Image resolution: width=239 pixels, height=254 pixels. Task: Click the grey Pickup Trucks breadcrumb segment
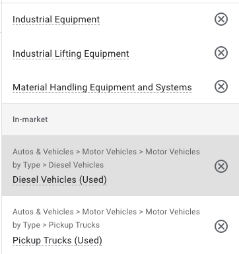[x=74, y=225]
